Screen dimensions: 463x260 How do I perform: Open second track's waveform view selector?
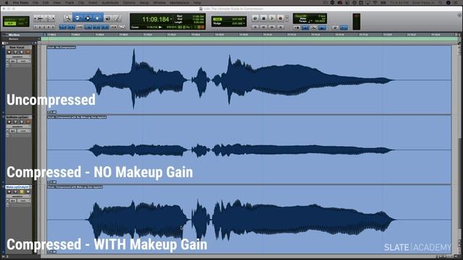(x=18, y=126)
